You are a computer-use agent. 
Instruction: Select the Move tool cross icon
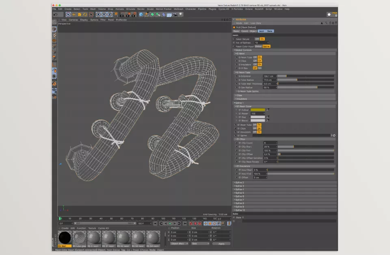(x=74, y=15)
